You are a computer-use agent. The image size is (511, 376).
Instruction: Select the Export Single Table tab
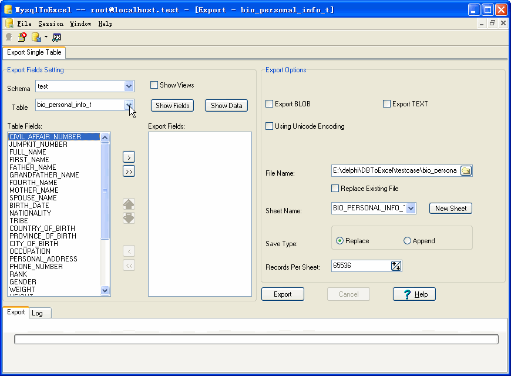tap(34, 52)
